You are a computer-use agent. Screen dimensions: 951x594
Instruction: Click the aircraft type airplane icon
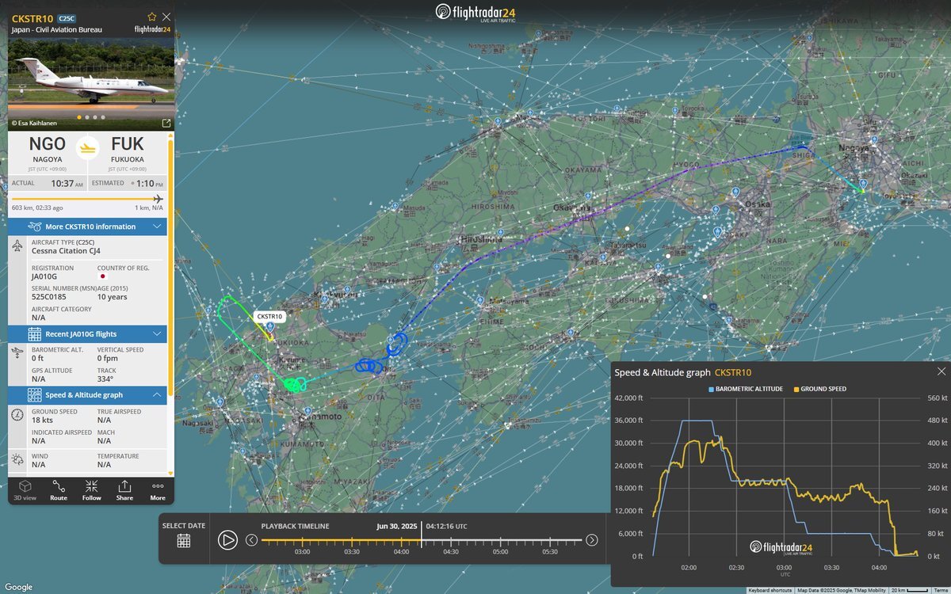pos(17,246)
